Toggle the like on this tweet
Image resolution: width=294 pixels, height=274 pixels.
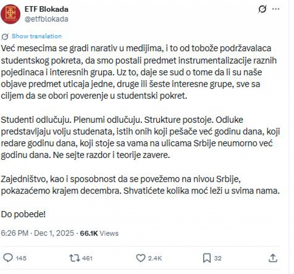tap(140, 258)
